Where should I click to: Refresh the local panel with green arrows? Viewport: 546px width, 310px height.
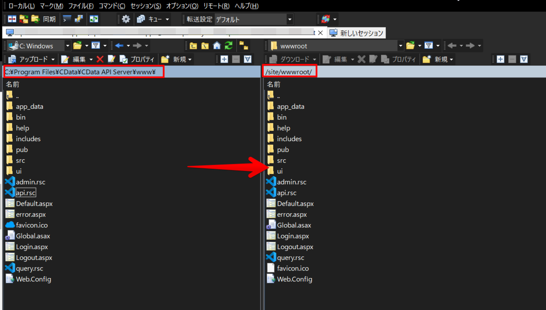pos(229,45)
